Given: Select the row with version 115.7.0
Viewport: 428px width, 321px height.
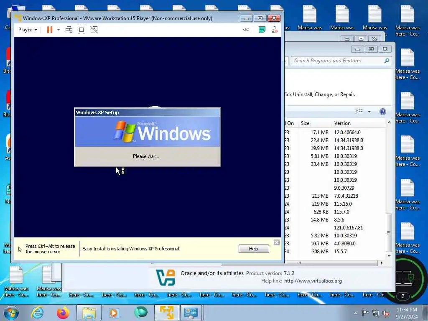Looking at the screenshot, I should pos(335,211).
